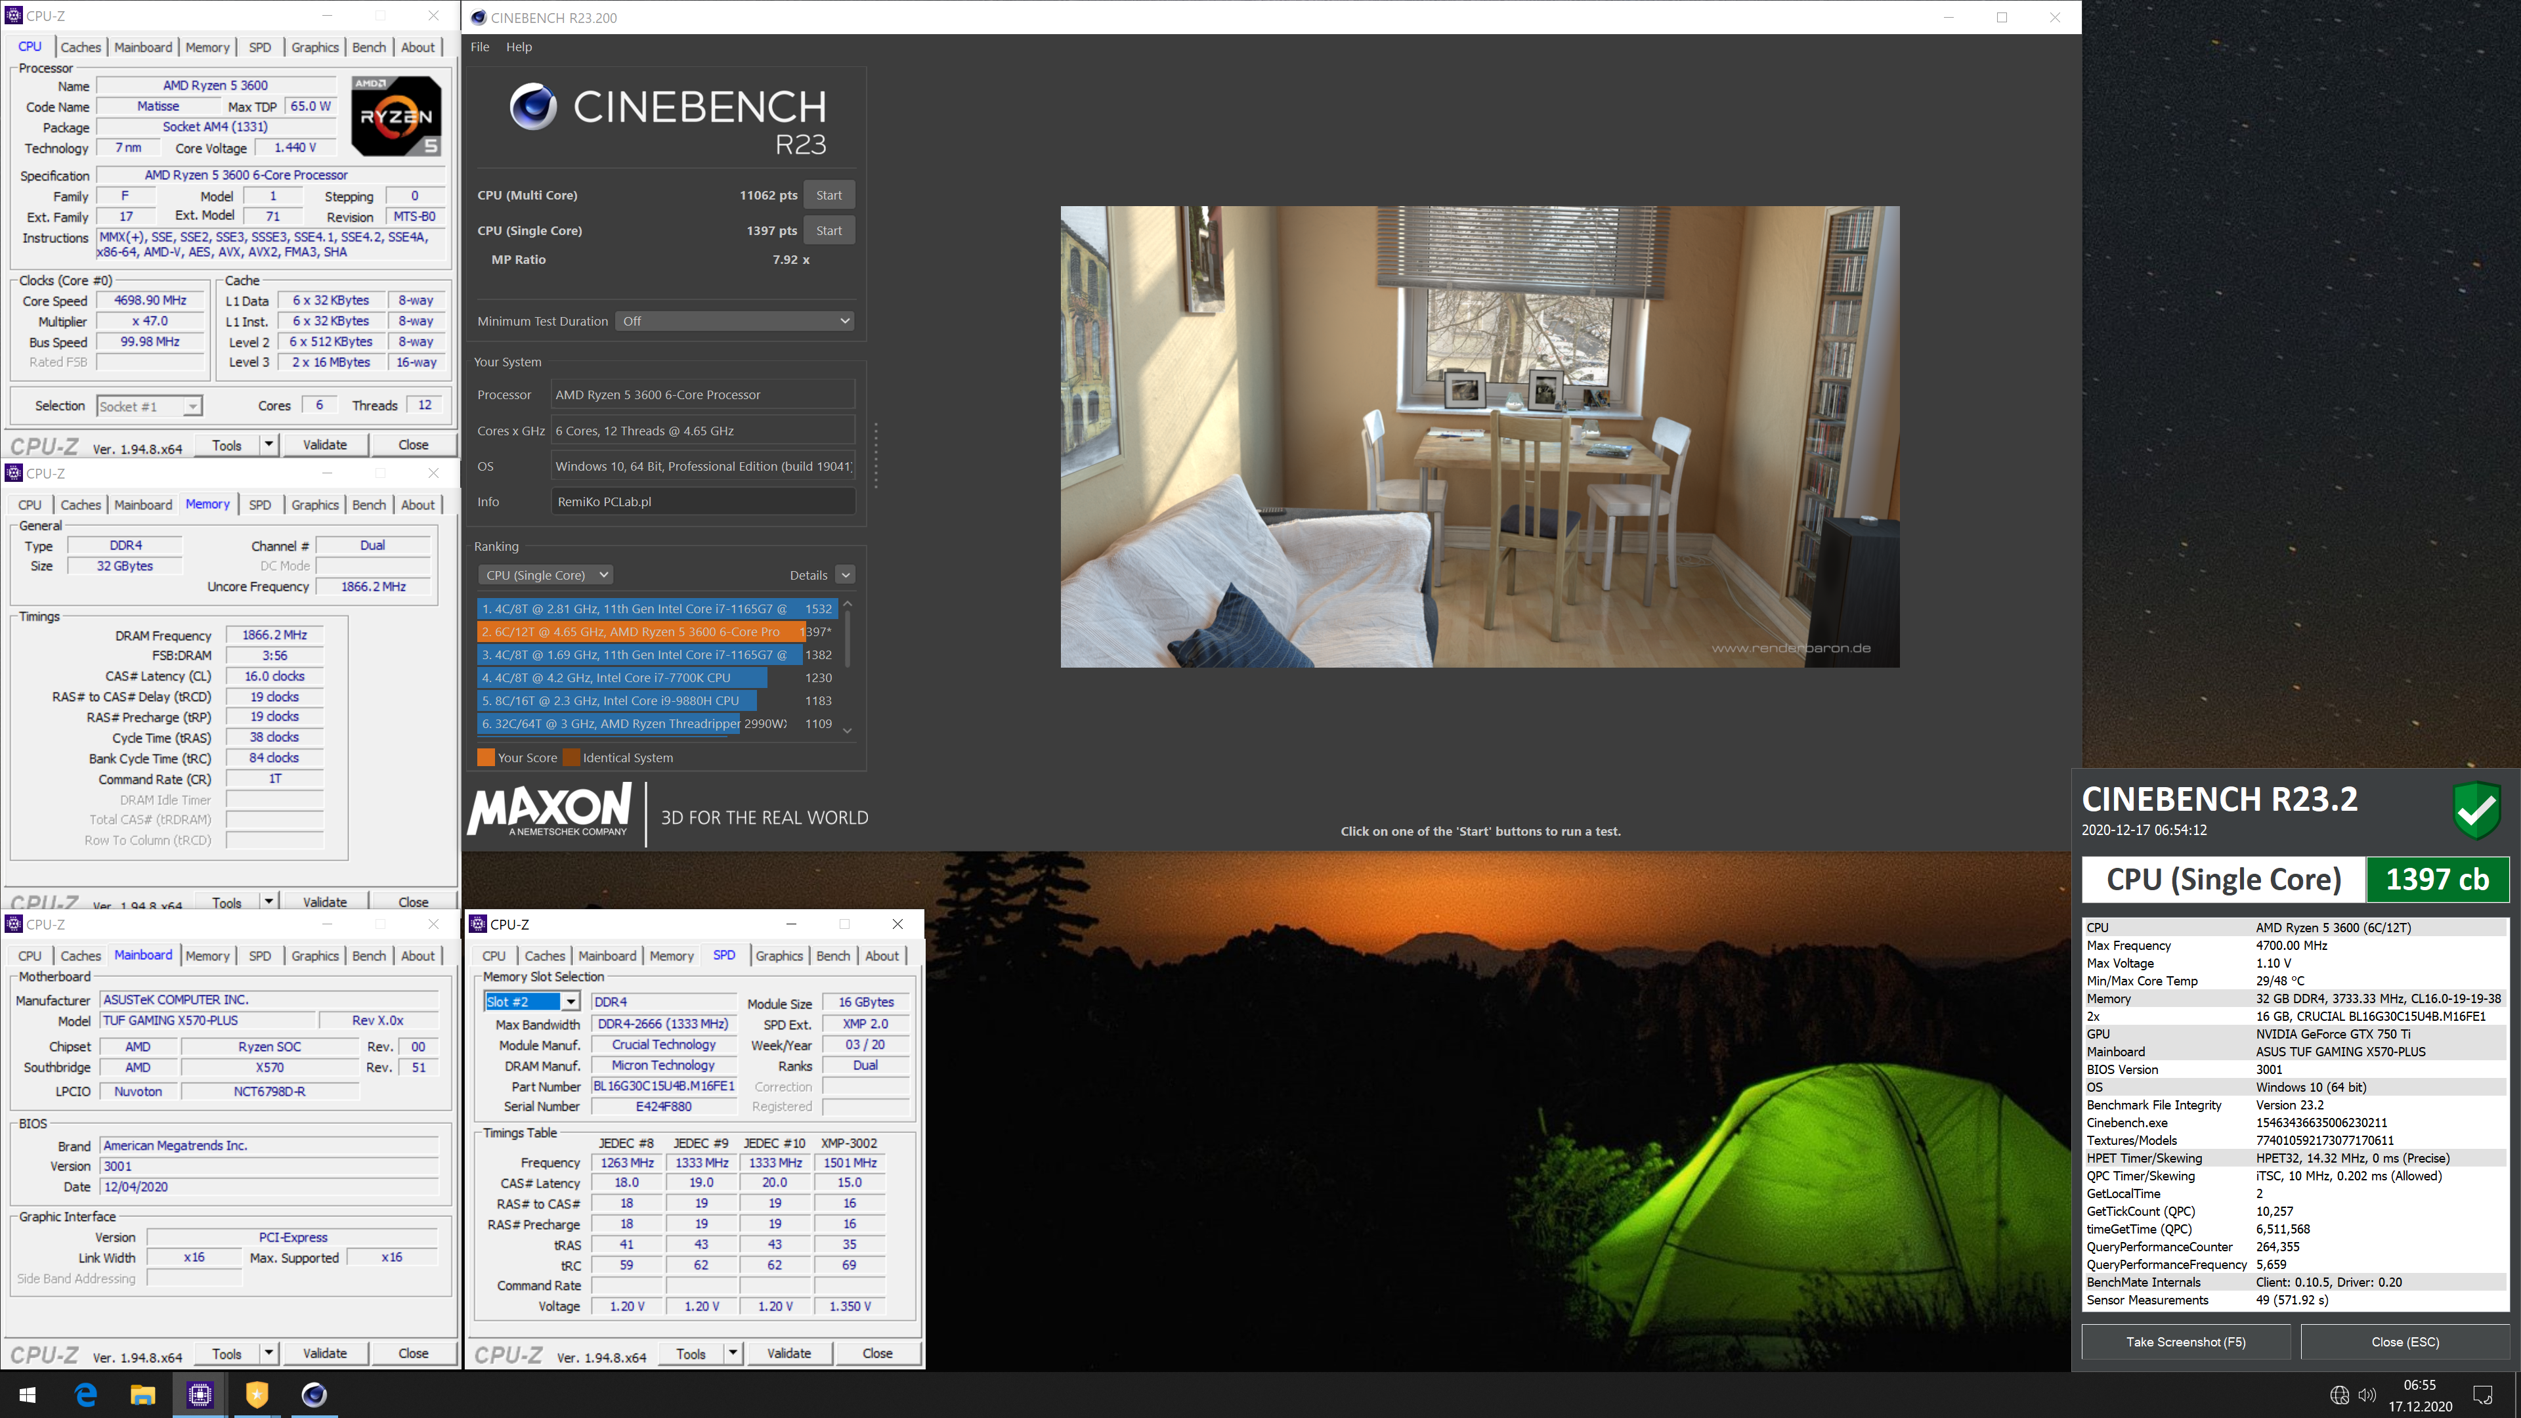Image resolution: width=2521 pixels, height=1418 pixels.
Task: Click Validate in CPU-Z Mainboard window
Action: (325, 1354)
